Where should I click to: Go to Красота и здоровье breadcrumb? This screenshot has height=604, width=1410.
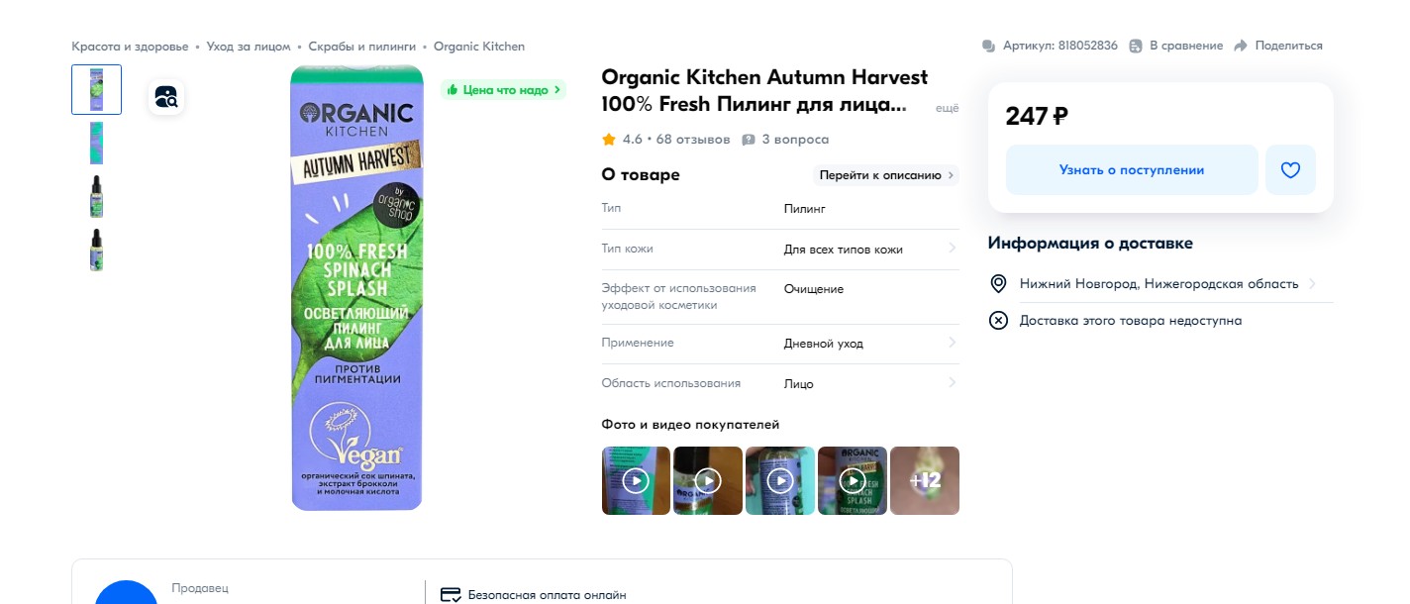(130, 47)
